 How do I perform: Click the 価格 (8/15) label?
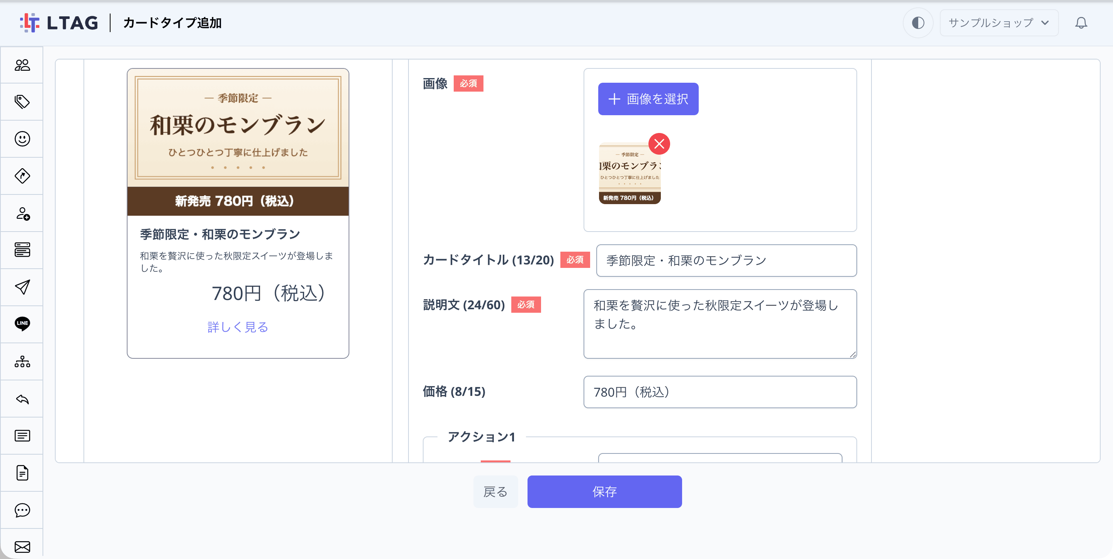454,392
